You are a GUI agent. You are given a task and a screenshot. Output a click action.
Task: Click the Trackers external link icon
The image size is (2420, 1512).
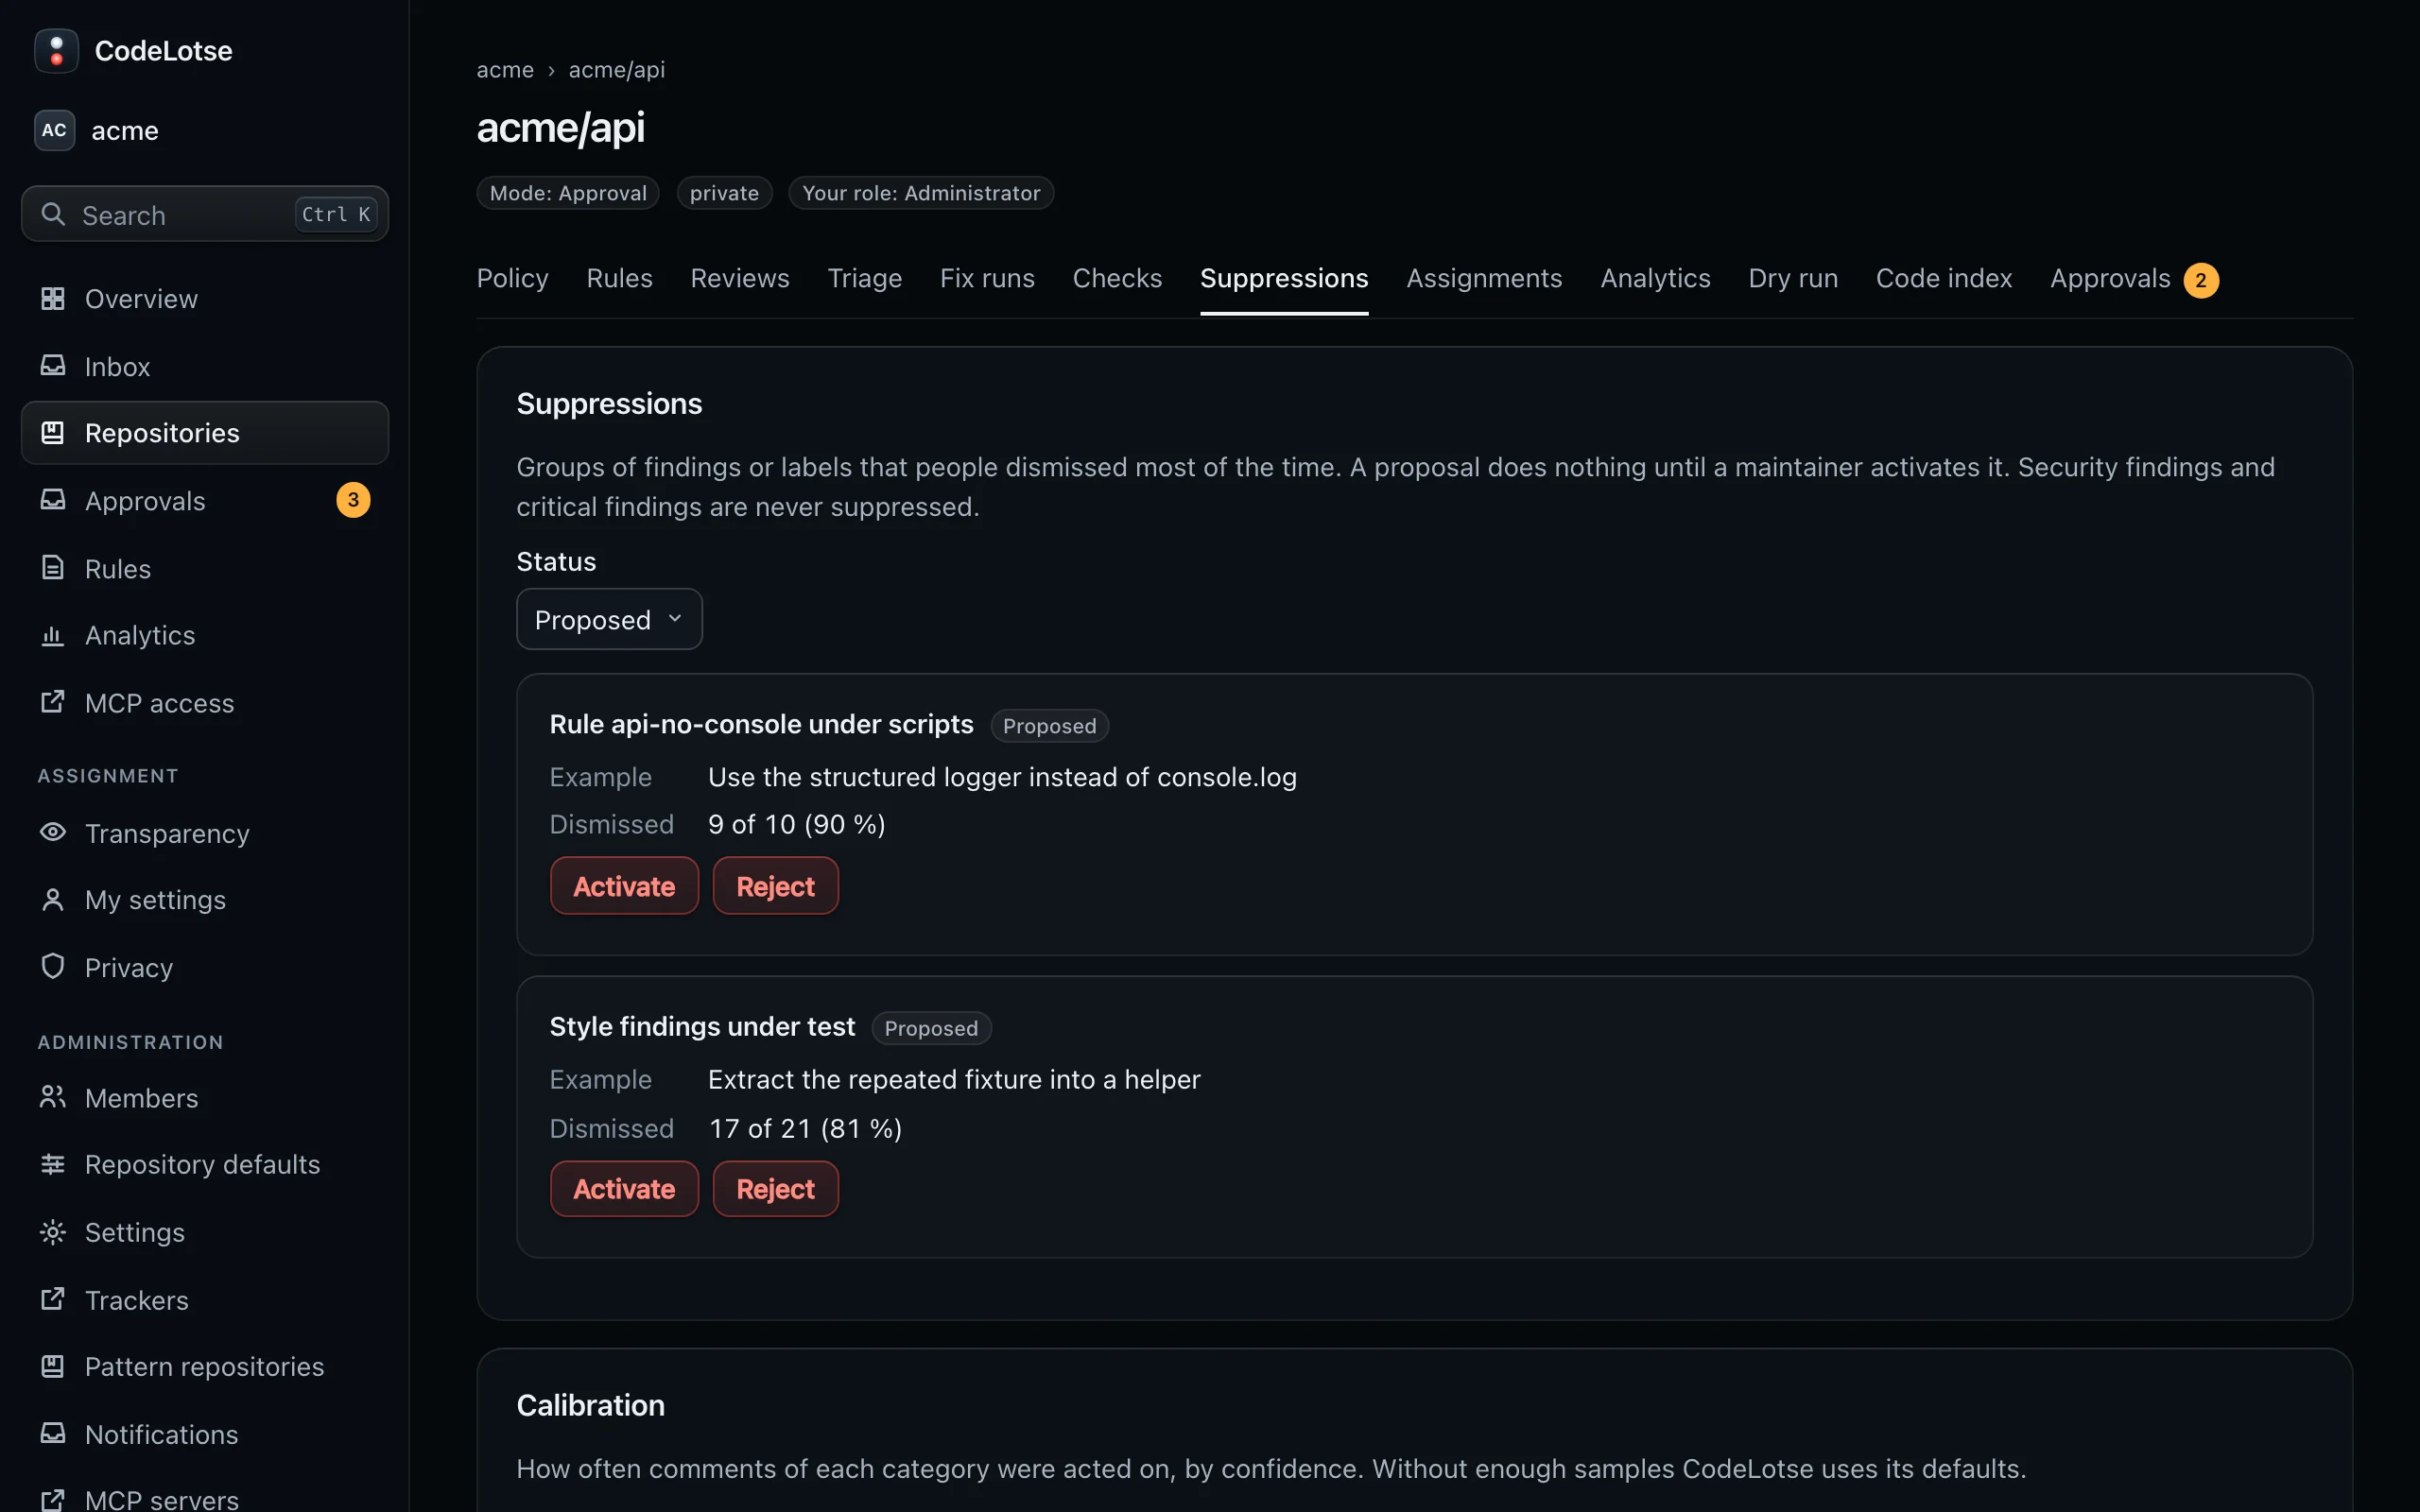coord(53,1299)
